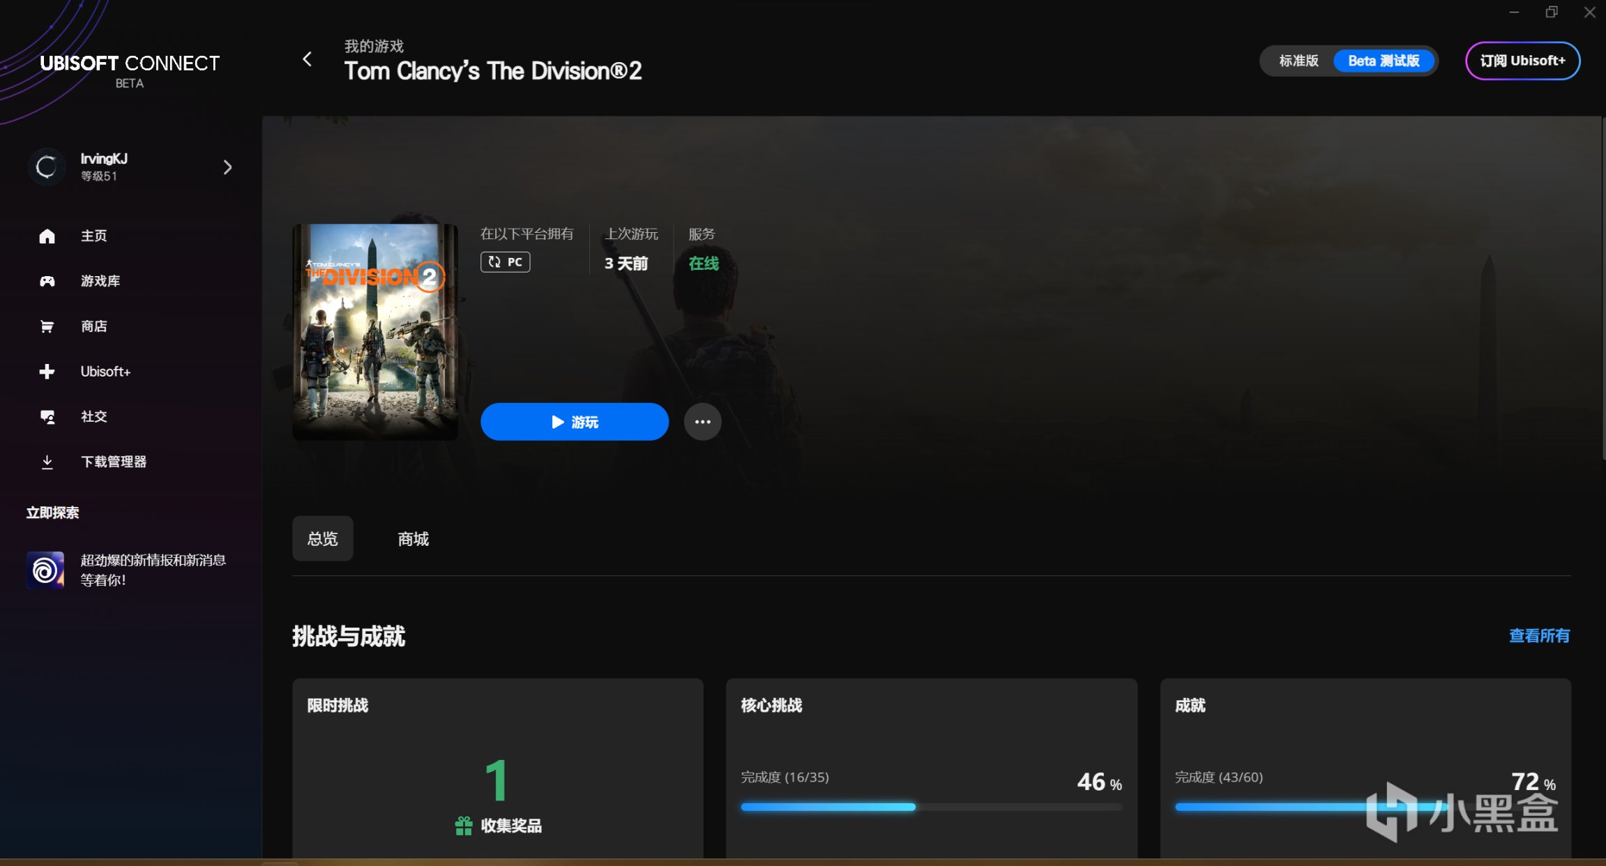Select the Beta 测试版 toggle option
This screenshot has height=866, width=1606.
1383,61
